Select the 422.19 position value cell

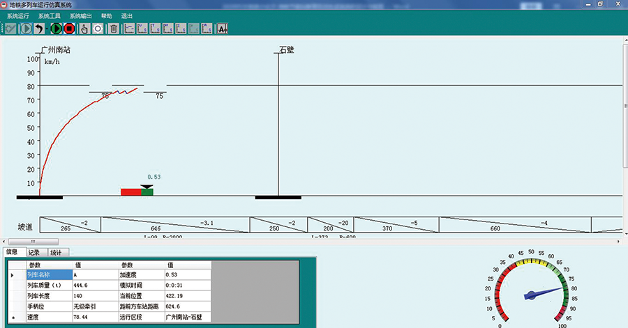point(188,296)
